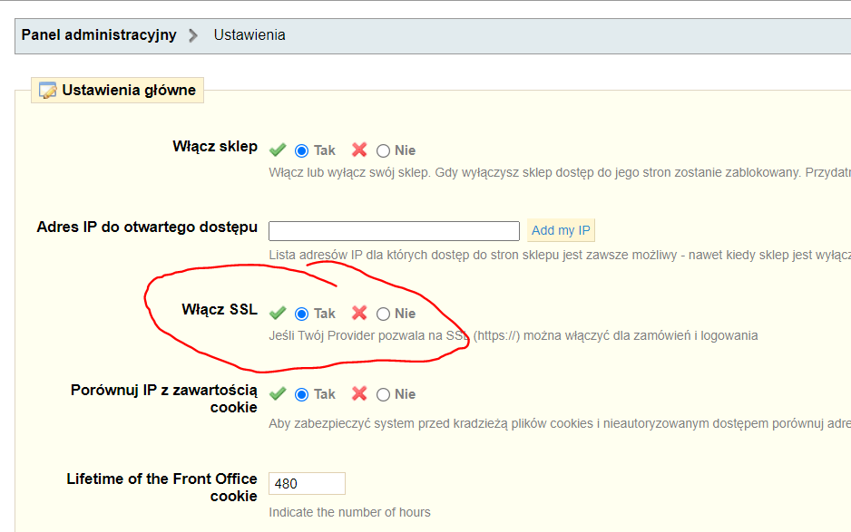Click the Add my IP button

click(561, 230)
